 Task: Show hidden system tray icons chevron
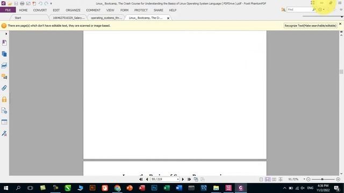tap(284, 188)
